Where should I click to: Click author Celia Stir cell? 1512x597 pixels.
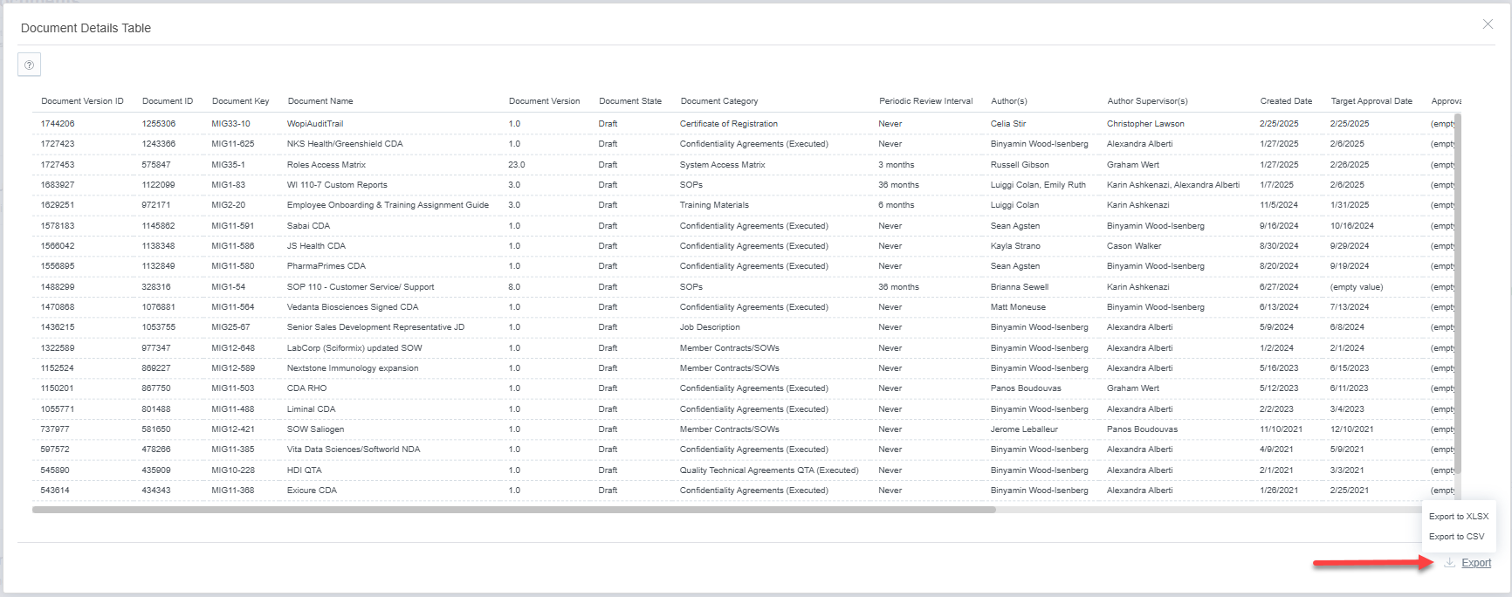(1008, 124)
